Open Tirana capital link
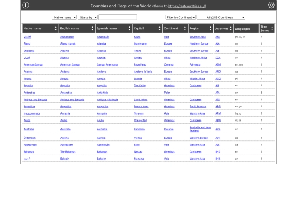Viewport: 297px width, 223px height. (x=137, y=51)
